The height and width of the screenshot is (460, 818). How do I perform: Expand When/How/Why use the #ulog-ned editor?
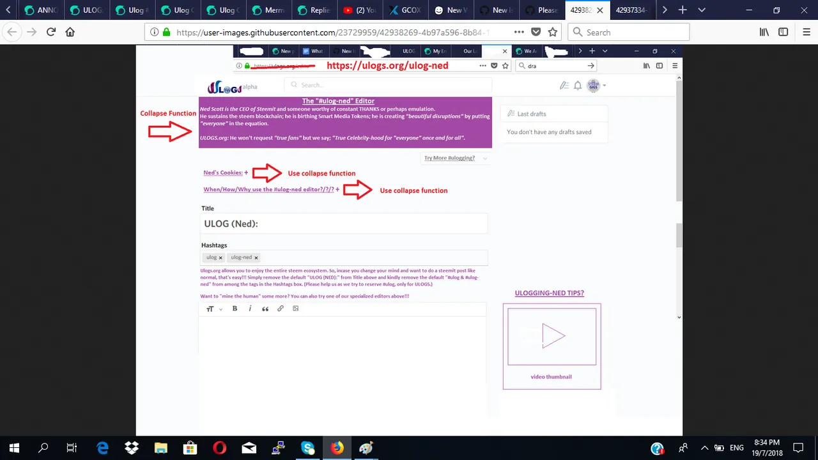[272, 190]
